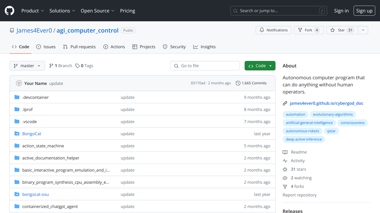
Task: Switch to the Code tab
Action: coord(20,47)
